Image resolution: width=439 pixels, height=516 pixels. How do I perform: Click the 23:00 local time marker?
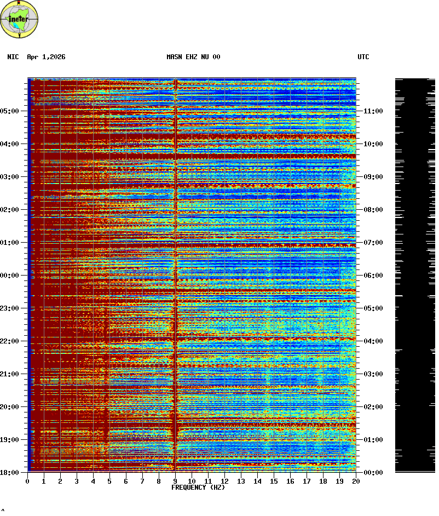coord(10,308)
